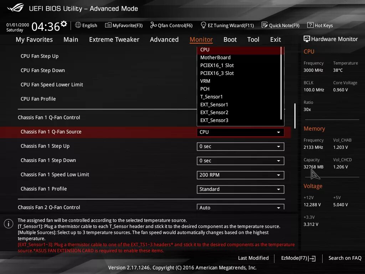Select MotherBoard temperature source
This screenshot has height=274, width=365.
239,57
